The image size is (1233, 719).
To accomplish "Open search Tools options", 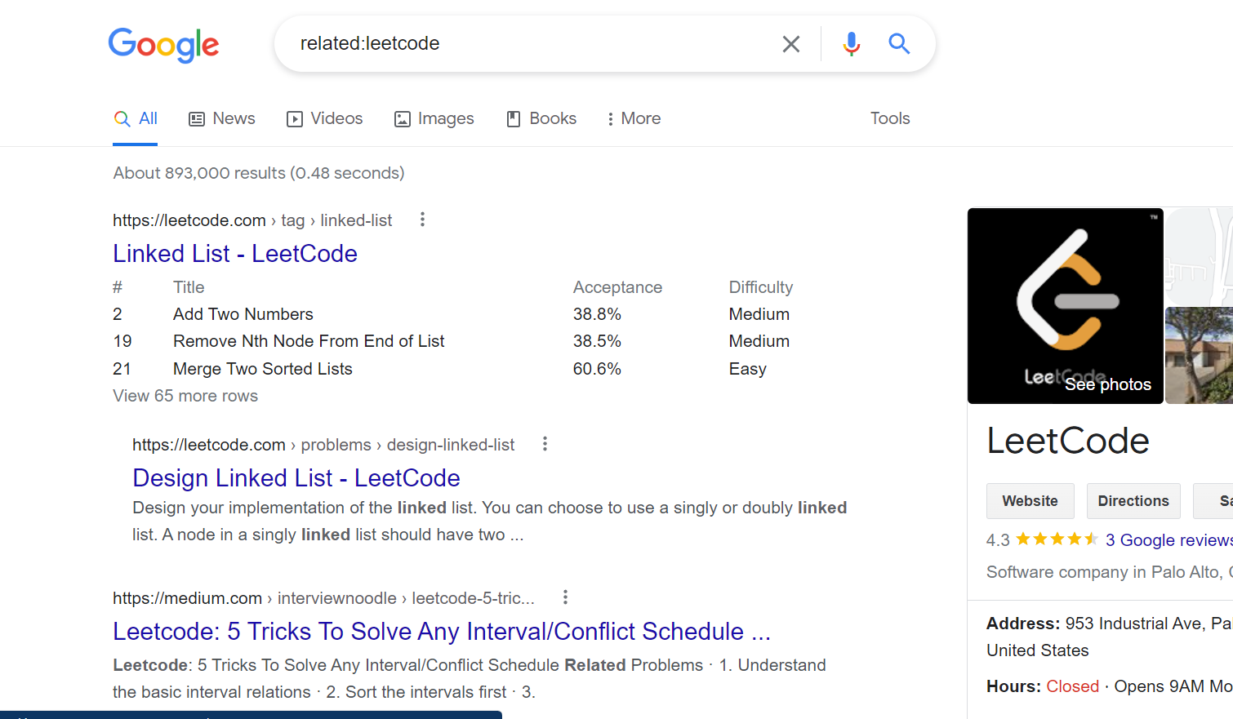I will 890,118.
